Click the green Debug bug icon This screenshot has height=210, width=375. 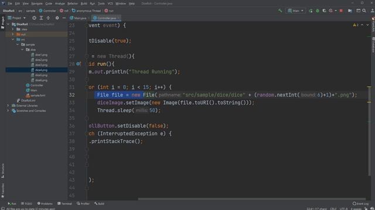(318, 10)
